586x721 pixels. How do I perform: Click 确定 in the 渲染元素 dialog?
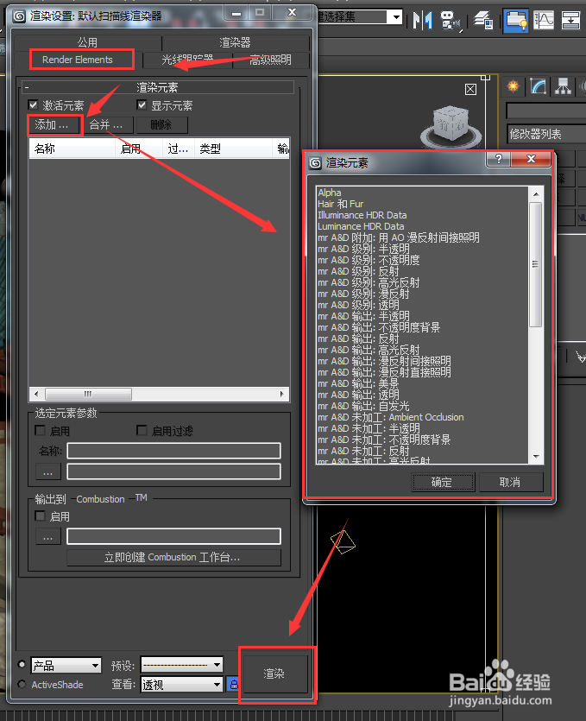[443, 482]
